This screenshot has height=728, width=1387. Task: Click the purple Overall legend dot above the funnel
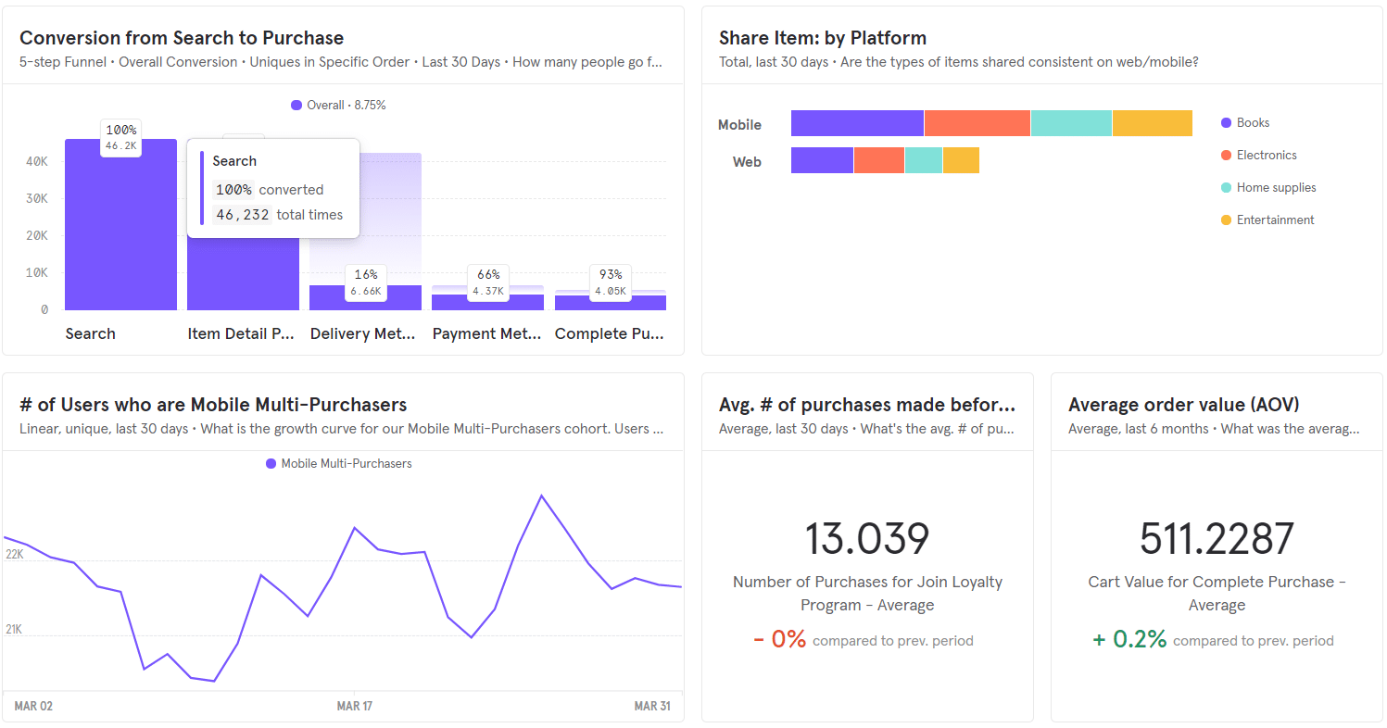click(297, 105)
